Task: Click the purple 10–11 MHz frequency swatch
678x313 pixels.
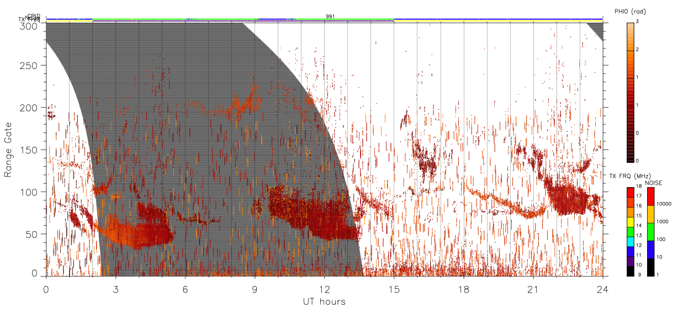Action: [630, 261]
